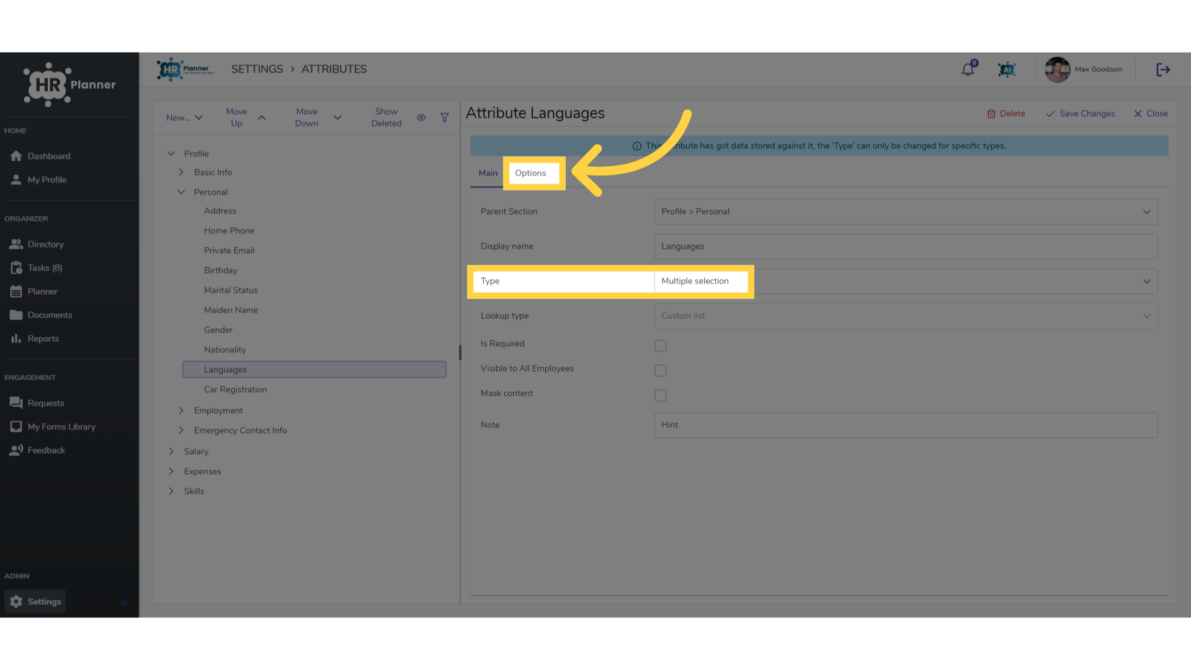Screen dimensions: 1191x670
Task: Open Settings in admin section
Action: pos(35,602)
